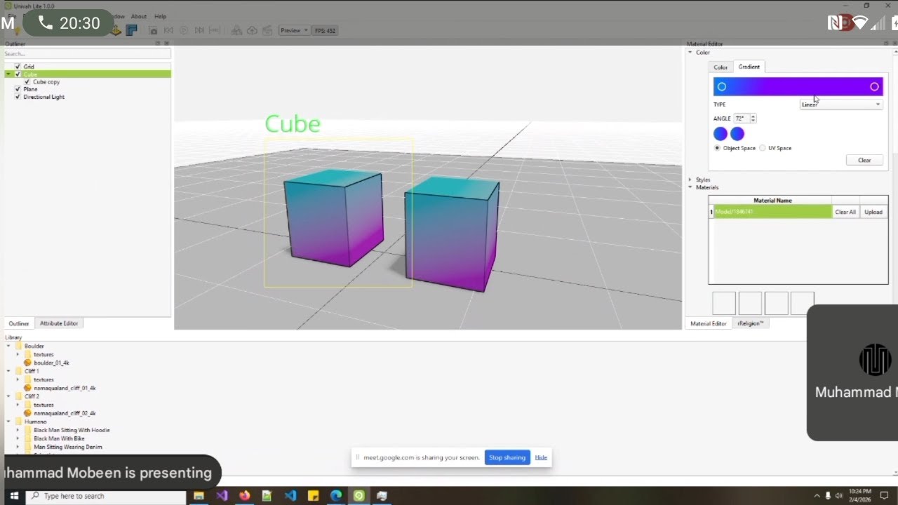Toggle the Plane visibility checkbox
The width and height of the screenshot is (898, 505).
(18, 90)
